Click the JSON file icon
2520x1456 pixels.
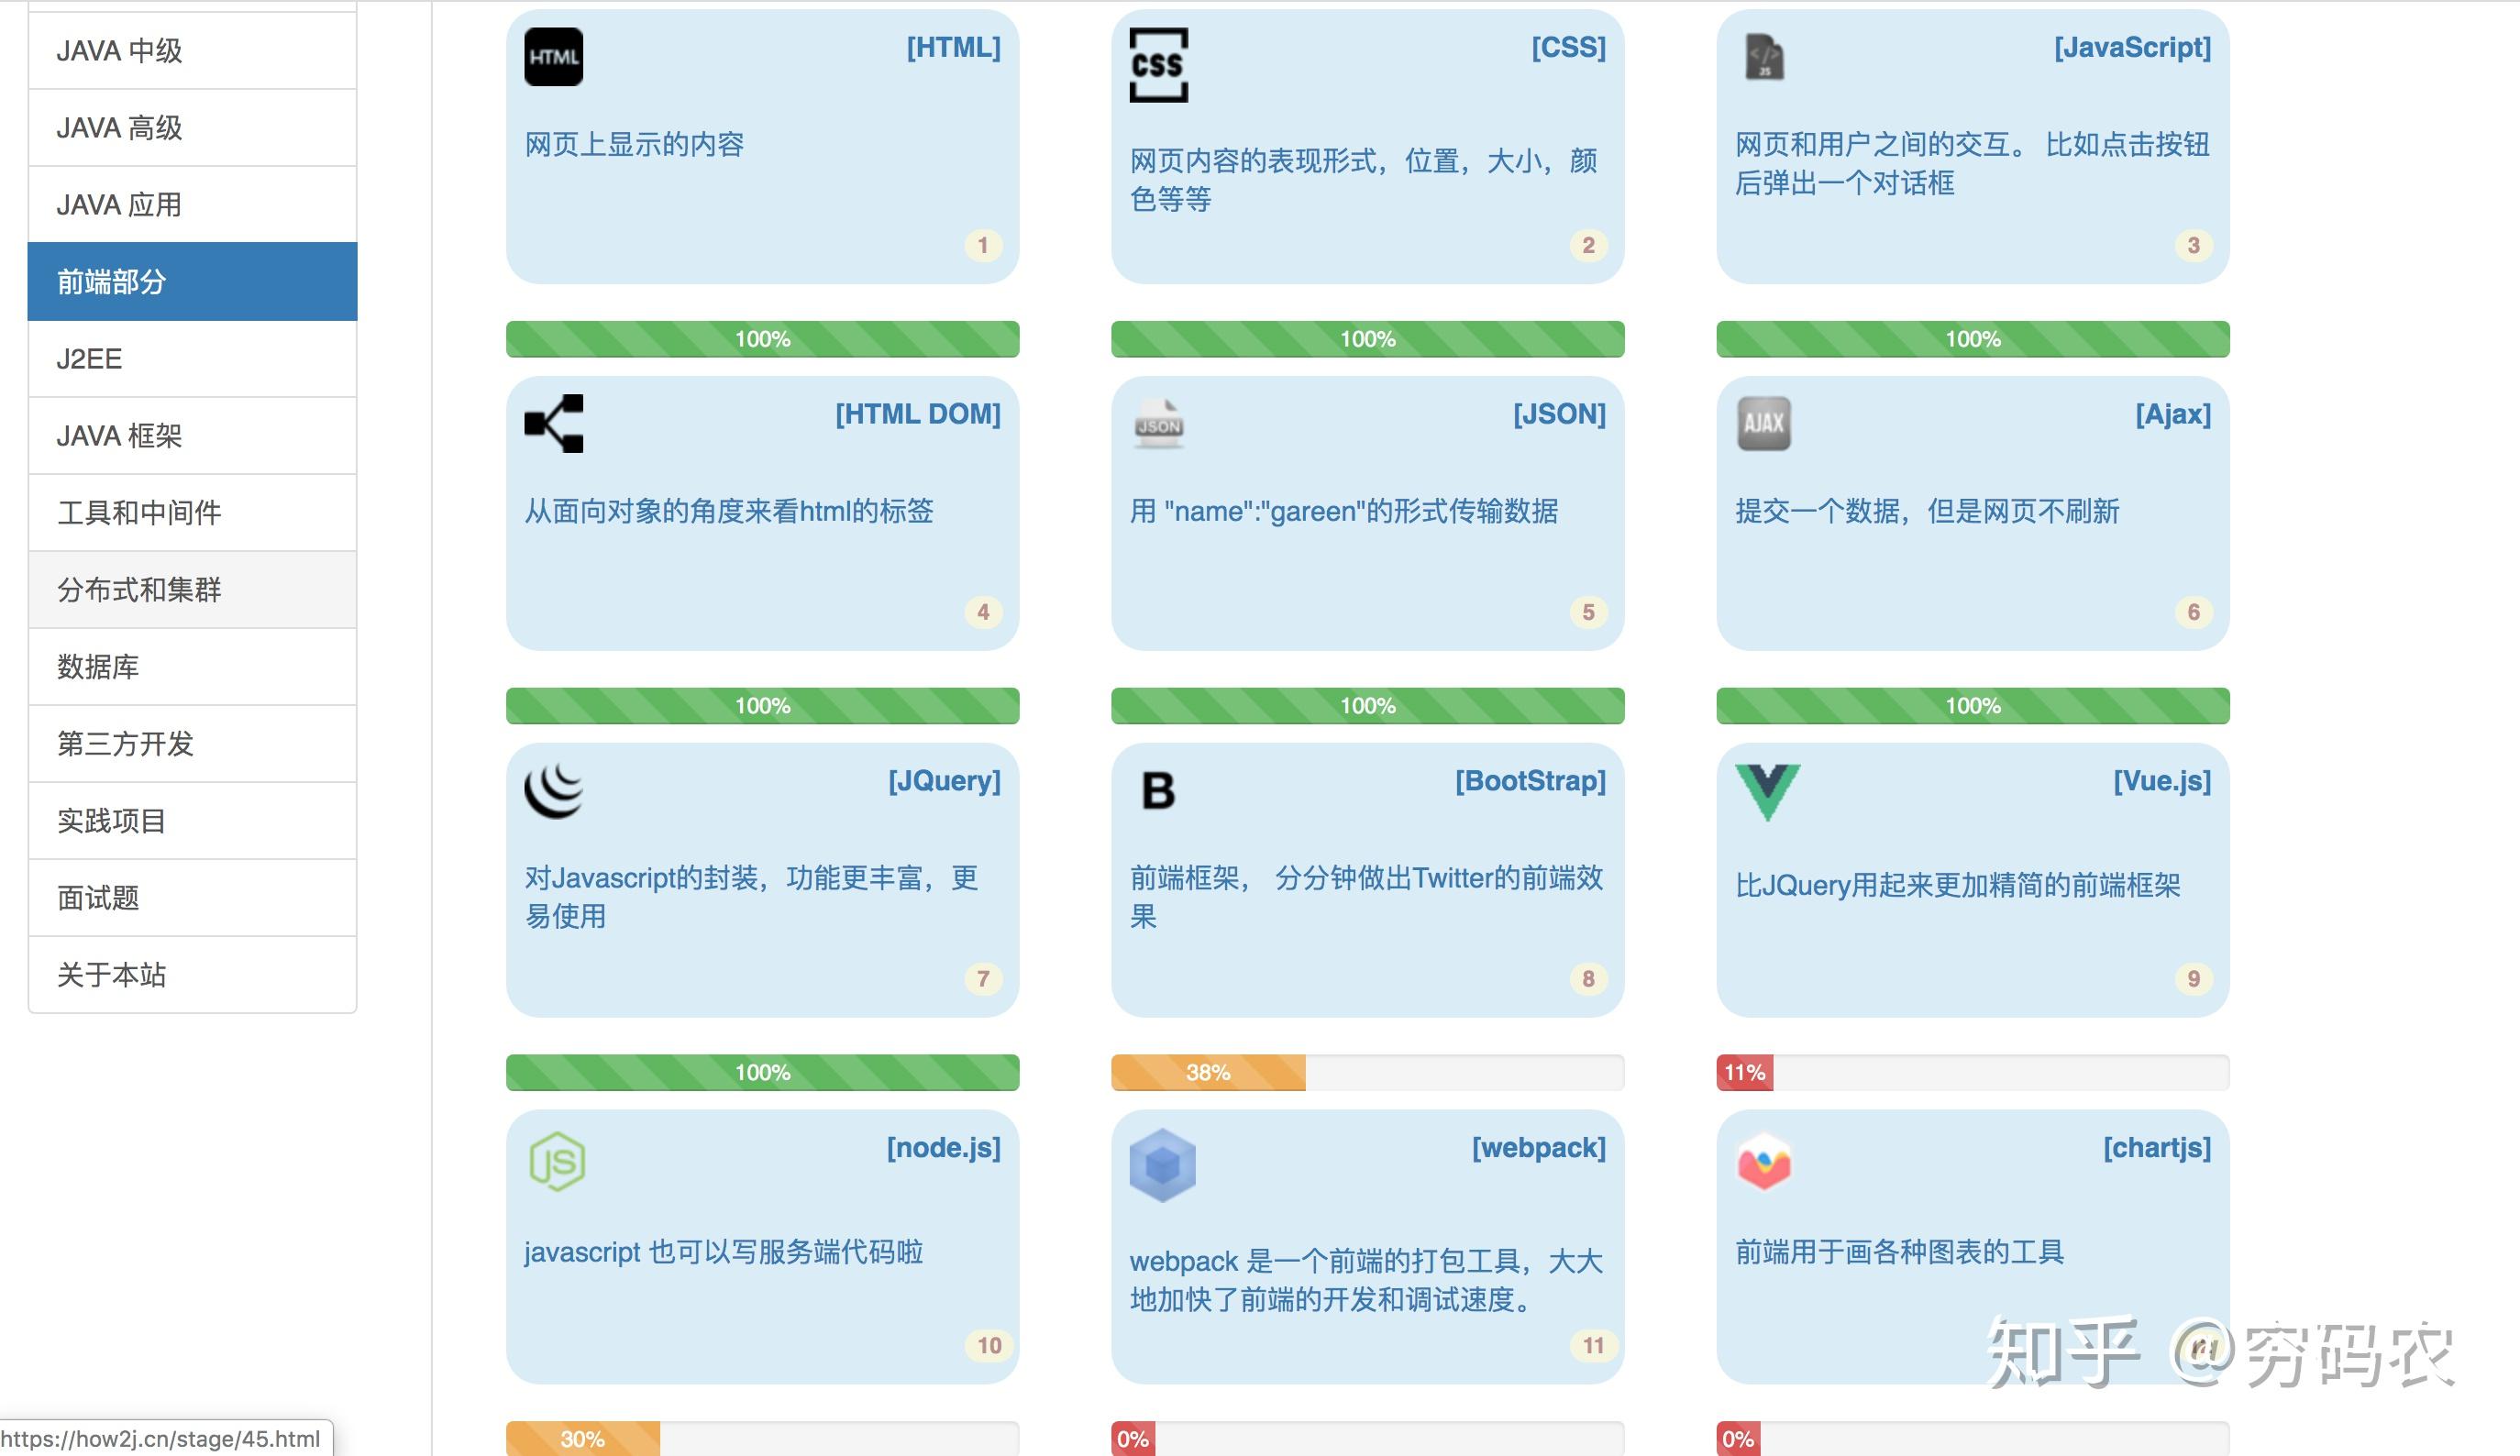coord(1159,424)
